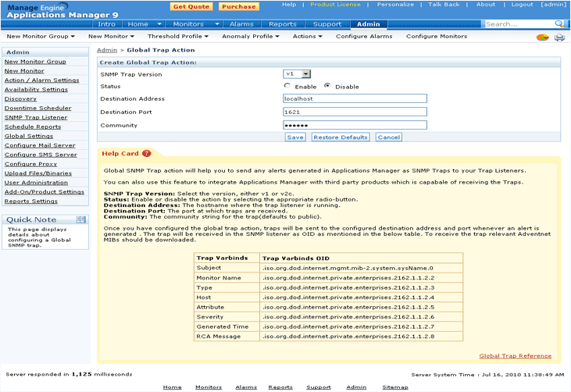Open Configure Mail Server link
Screen dimensions: 571x392
(x=40, y=145)
